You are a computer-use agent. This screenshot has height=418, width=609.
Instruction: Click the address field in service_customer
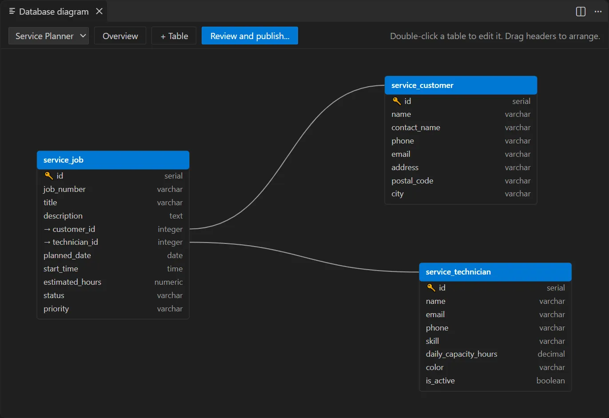click(x=461, y=167)
